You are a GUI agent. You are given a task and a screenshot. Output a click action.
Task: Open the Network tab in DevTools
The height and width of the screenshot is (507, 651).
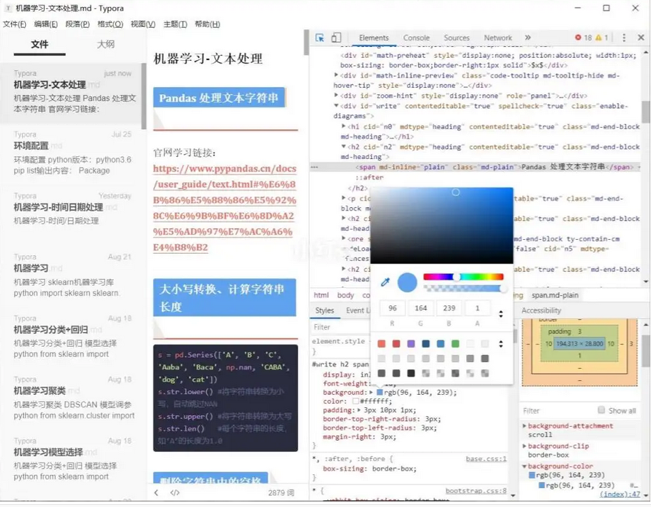(x=497, y=38)
